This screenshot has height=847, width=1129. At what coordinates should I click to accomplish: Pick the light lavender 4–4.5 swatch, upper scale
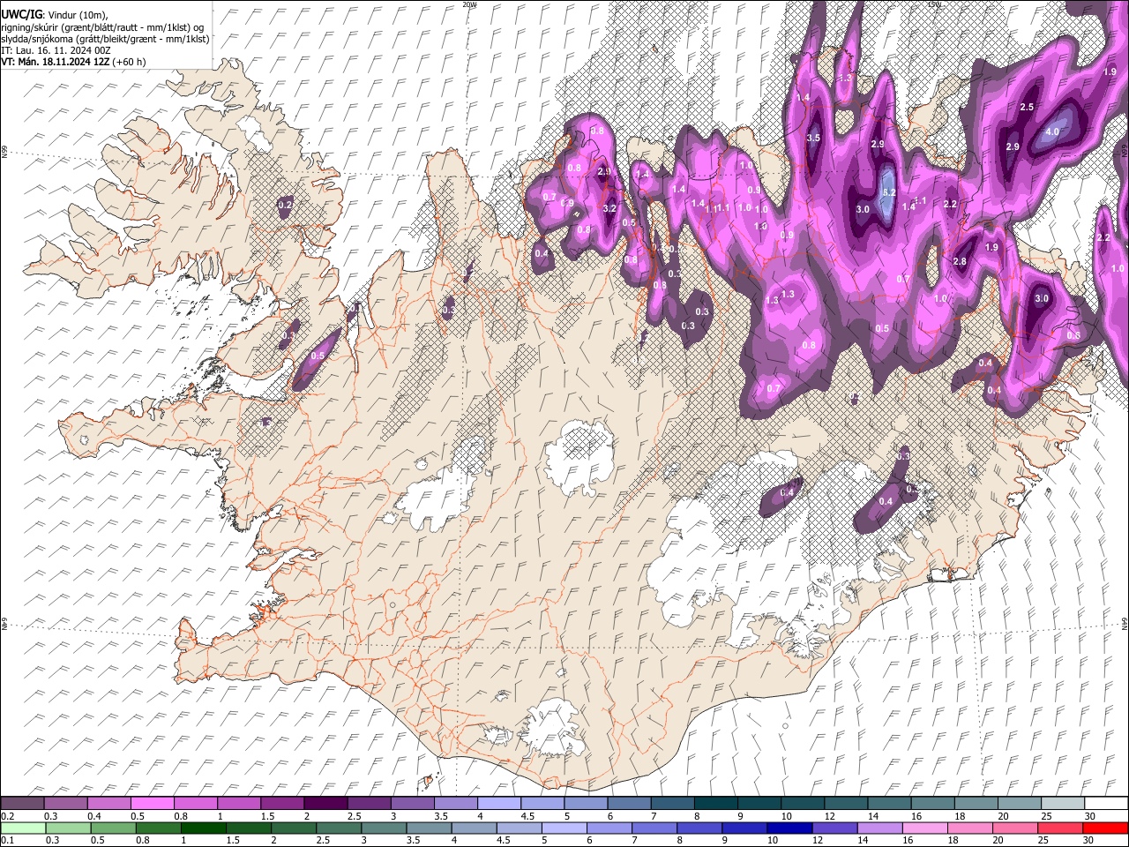click(x=498, y=804)
